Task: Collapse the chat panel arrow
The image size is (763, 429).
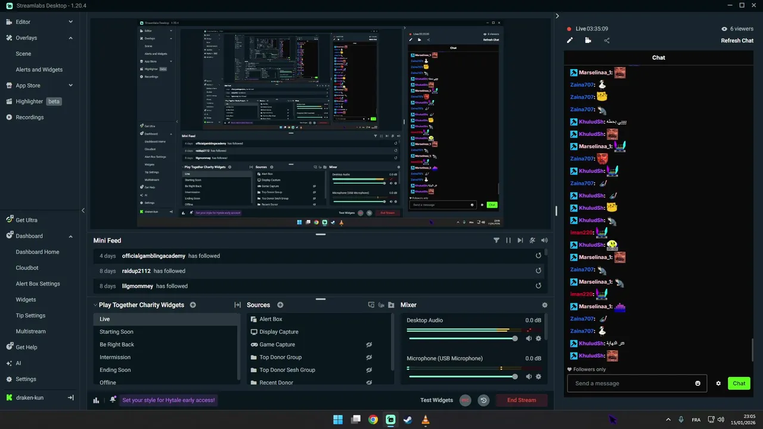Action: pos(557,16)
